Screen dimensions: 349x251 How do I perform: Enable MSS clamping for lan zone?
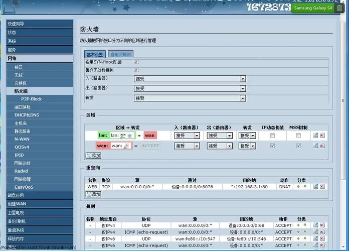298,136
